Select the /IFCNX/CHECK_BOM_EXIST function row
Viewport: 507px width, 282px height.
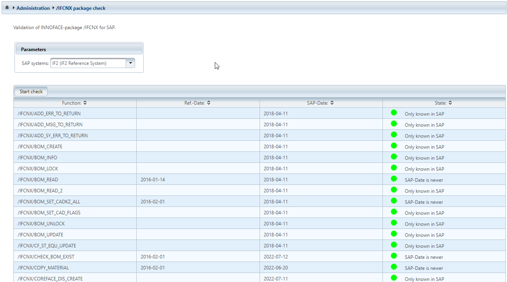tap(46, 257)
